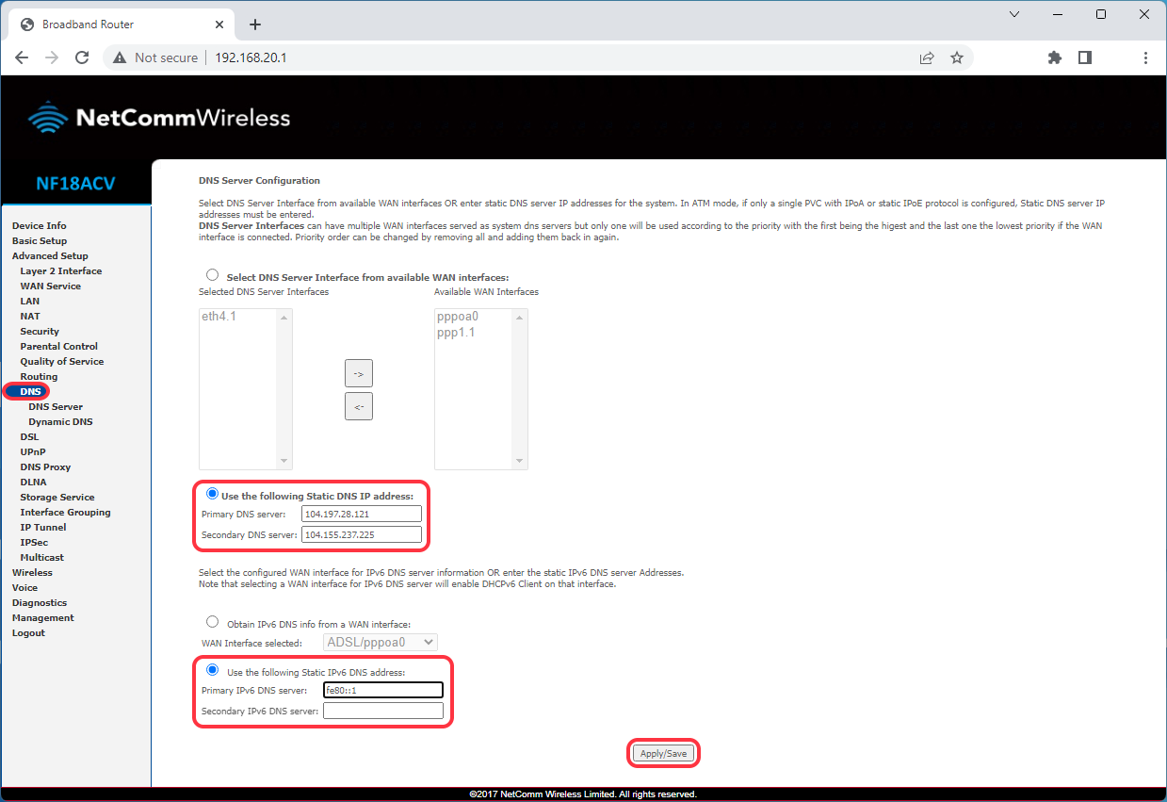
Task: Open LAN settings
Action: pos(30,301)
